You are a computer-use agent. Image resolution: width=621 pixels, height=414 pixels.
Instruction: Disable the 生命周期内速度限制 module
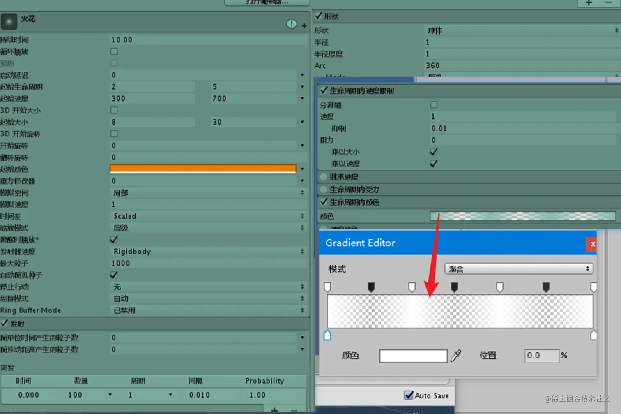(324, 90)
